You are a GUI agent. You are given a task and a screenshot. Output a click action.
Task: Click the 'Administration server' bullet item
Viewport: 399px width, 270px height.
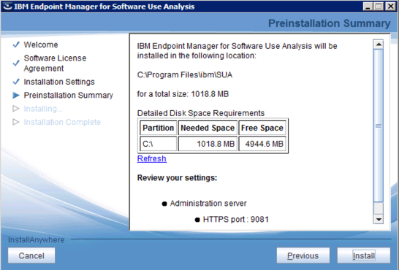208,203
